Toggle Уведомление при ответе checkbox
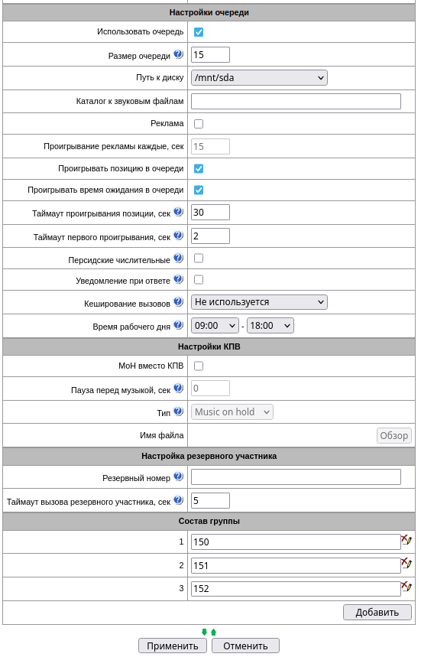The width and height of the screenshot is (421, 657). tap(199, 280)
